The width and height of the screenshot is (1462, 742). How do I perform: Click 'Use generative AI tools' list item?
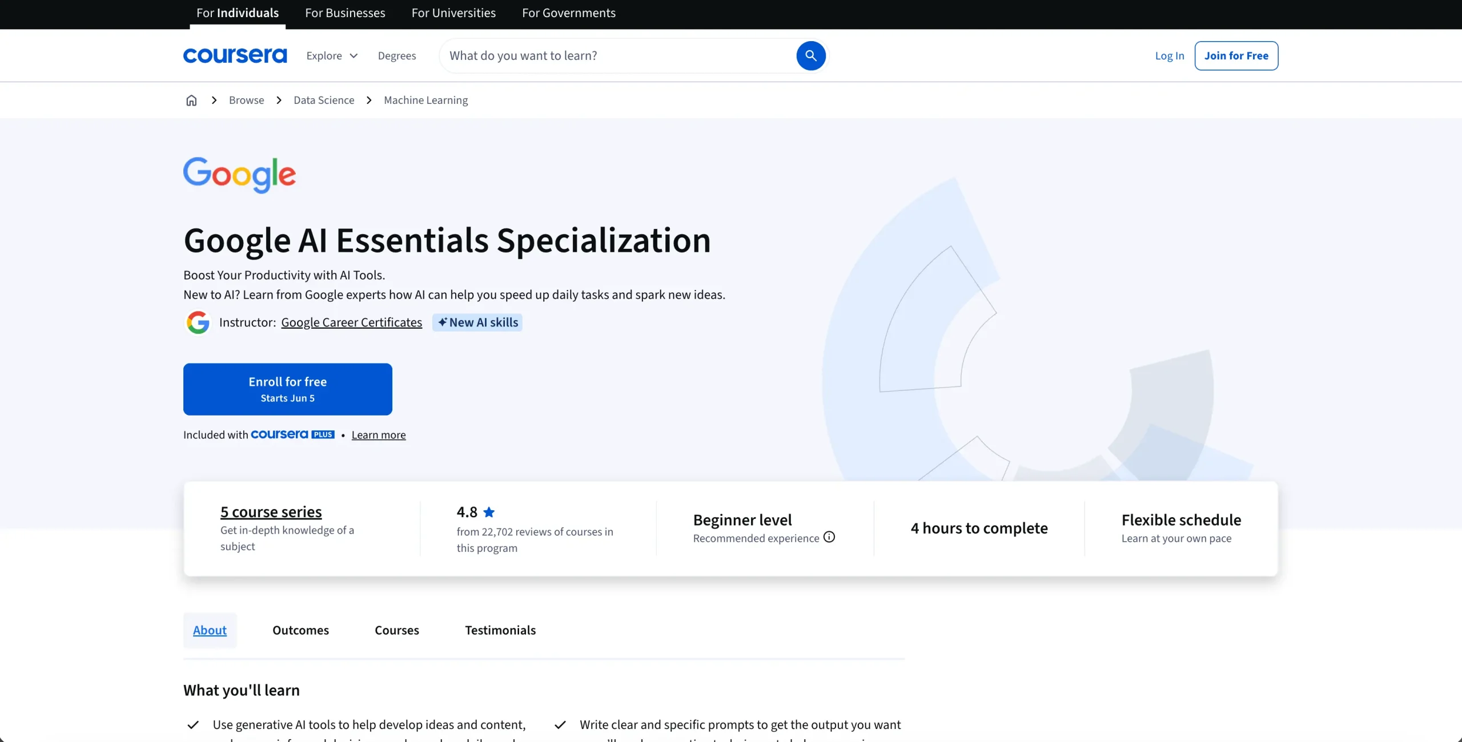tap(369, 725)
